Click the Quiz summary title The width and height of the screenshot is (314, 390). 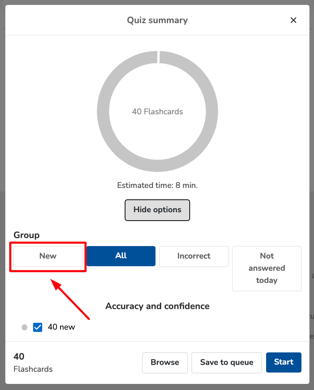click(x=157, y=20)
